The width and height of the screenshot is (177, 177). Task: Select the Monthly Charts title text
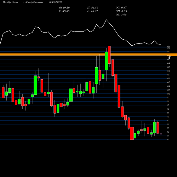[x=10, y=2]
